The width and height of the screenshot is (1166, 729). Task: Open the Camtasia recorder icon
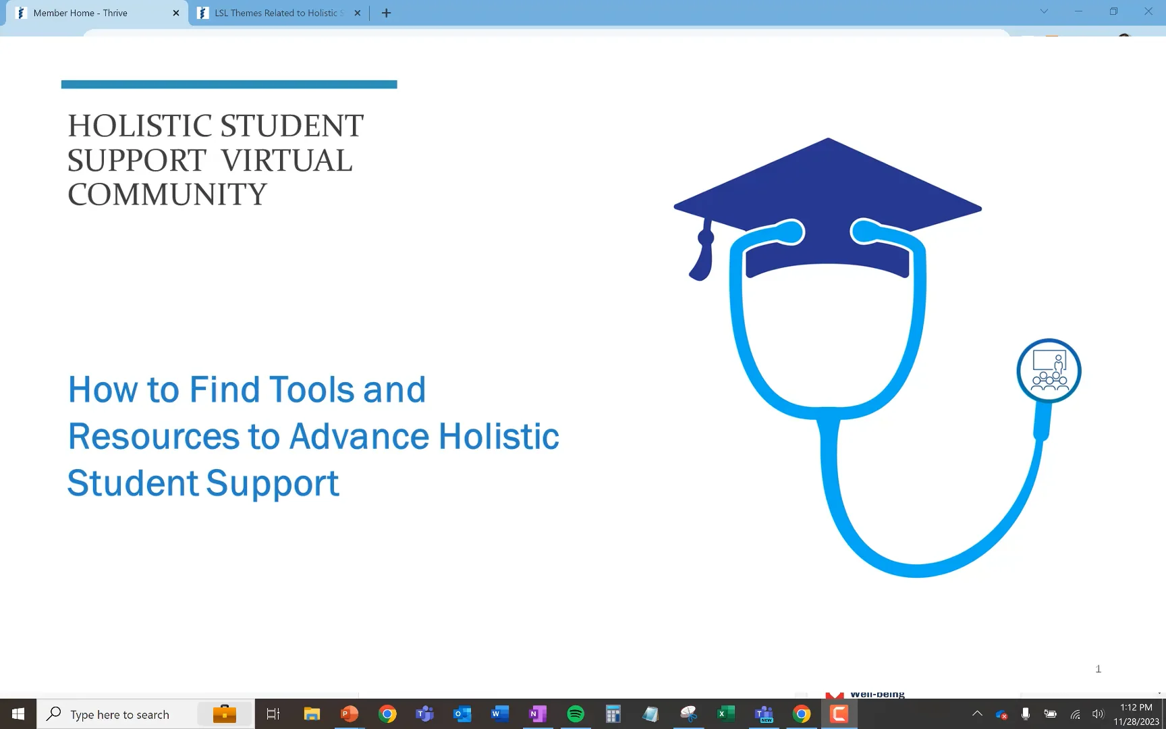[x=838, y=713]
